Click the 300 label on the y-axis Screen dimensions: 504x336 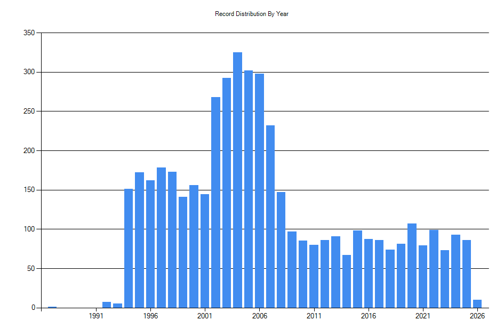tap(30, 71)
